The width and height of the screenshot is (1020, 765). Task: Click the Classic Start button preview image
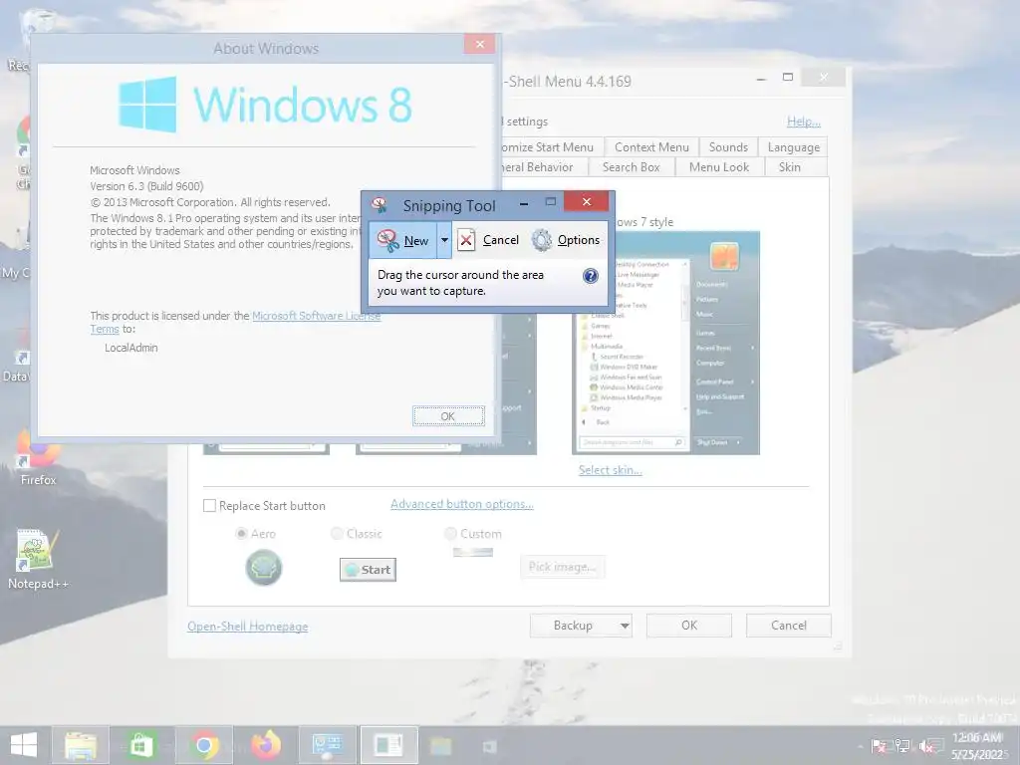[x=368, y=570]
